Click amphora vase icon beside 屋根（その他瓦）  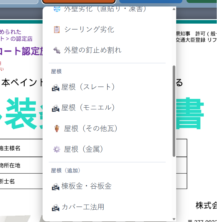pyautogui.click(x=57, y=129)
